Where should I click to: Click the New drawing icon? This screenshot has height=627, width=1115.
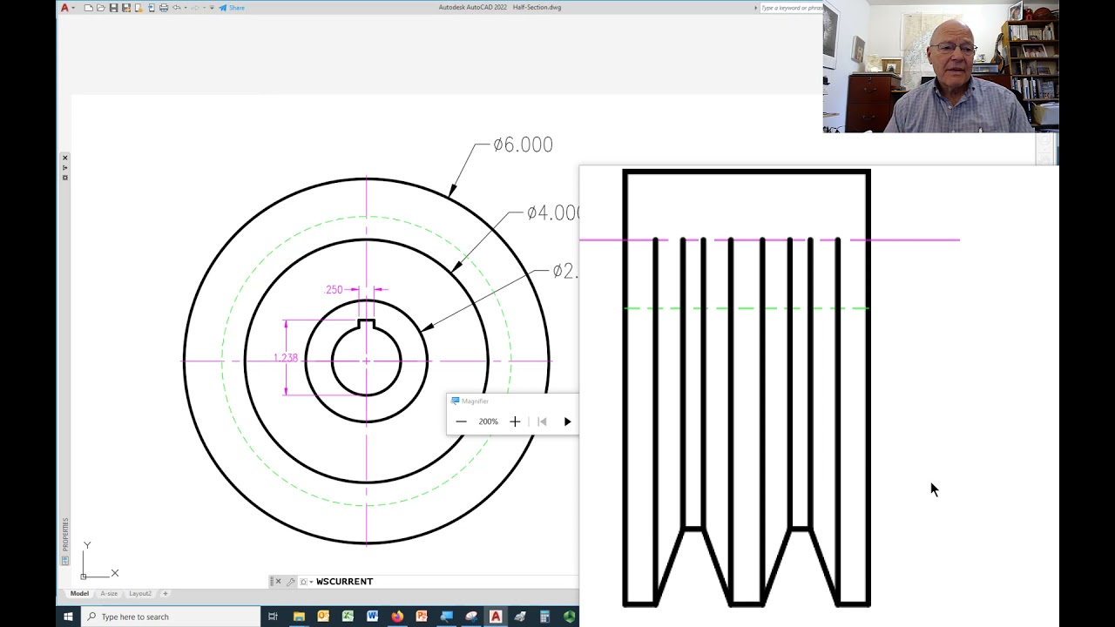coord(88,8)
